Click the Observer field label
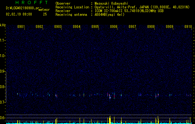Screen dimensions: 195x124 pyautogui.click(x=63, y=3)
